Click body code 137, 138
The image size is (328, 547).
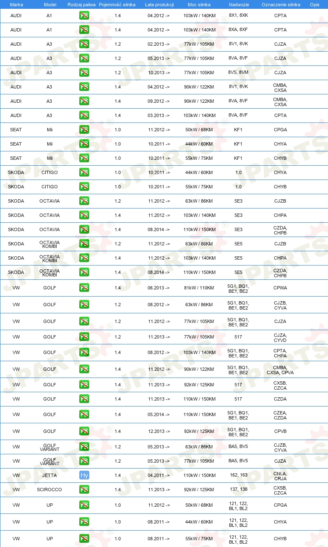tap(238, 490)
